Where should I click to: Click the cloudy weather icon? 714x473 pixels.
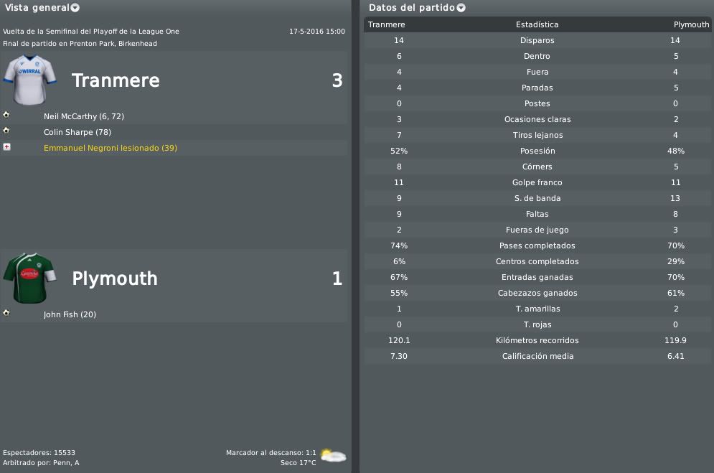pyautogui.click(x=334, y=455)
